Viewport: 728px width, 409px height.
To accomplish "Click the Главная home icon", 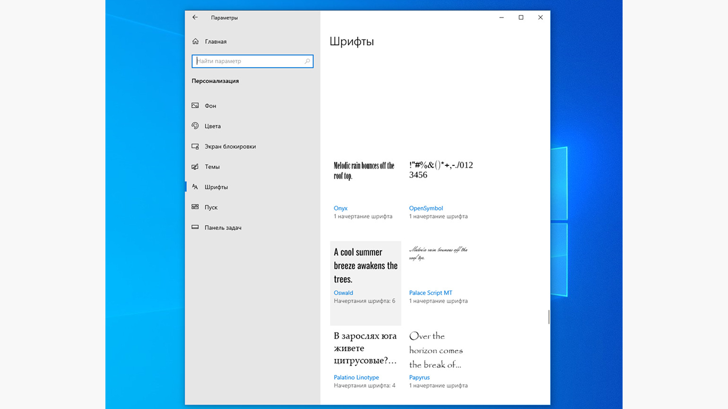I will [x=195, y=42].
